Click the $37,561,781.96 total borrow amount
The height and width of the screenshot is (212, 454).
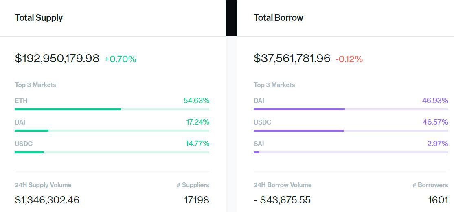[x=292, y=59]
